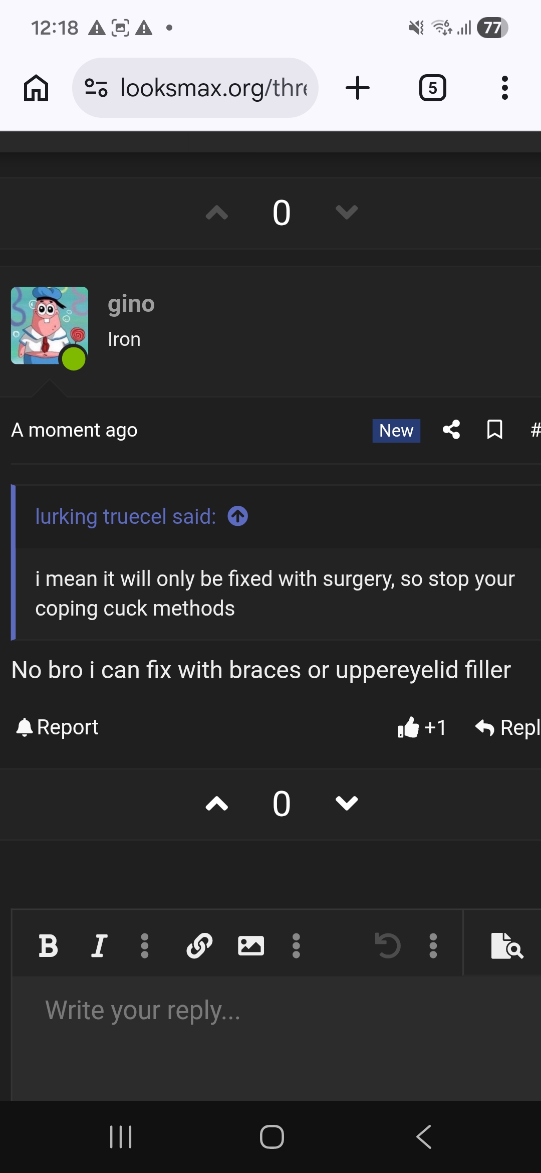The image size is (541, 1173).
Task: Switch to the tab overview showing 5 tabs
Action: 432,88
